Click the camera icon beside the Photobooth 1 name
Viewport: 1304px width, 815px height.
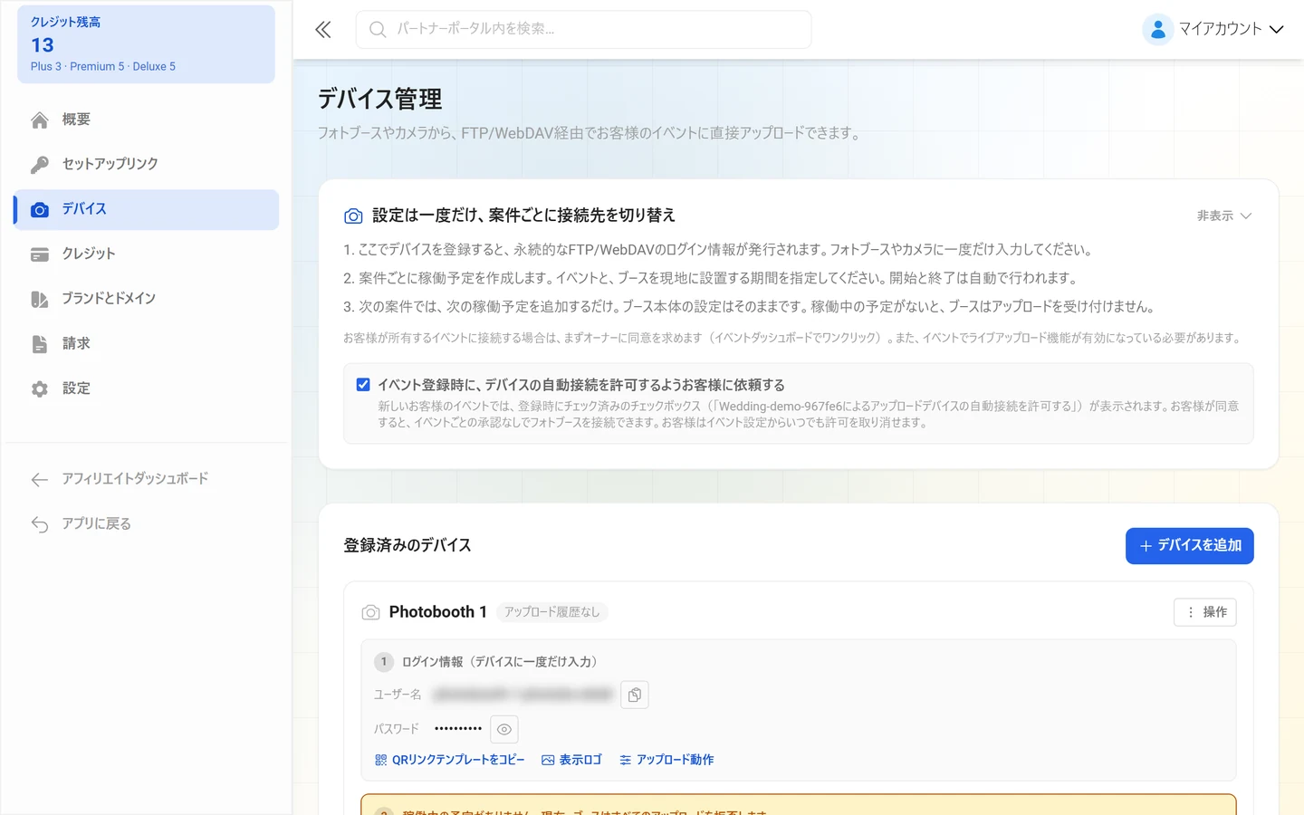pos(370,613)
